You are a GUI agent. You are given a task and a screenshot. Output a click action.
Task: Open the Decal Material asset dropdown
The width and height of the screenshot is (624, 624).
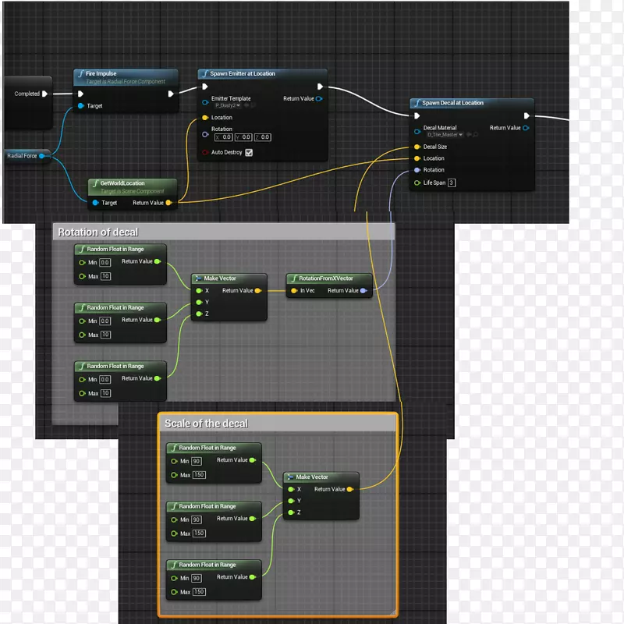[444, 135]
